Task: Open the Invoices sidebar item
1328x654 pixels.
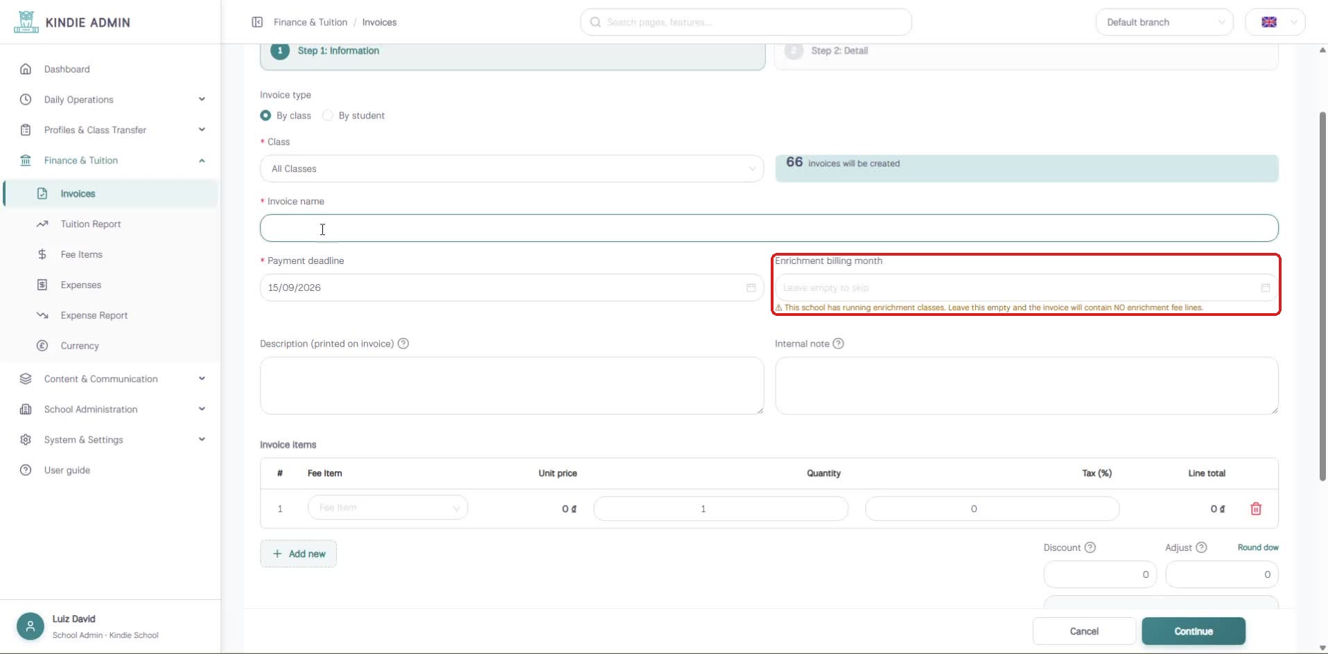Action: 111,194
